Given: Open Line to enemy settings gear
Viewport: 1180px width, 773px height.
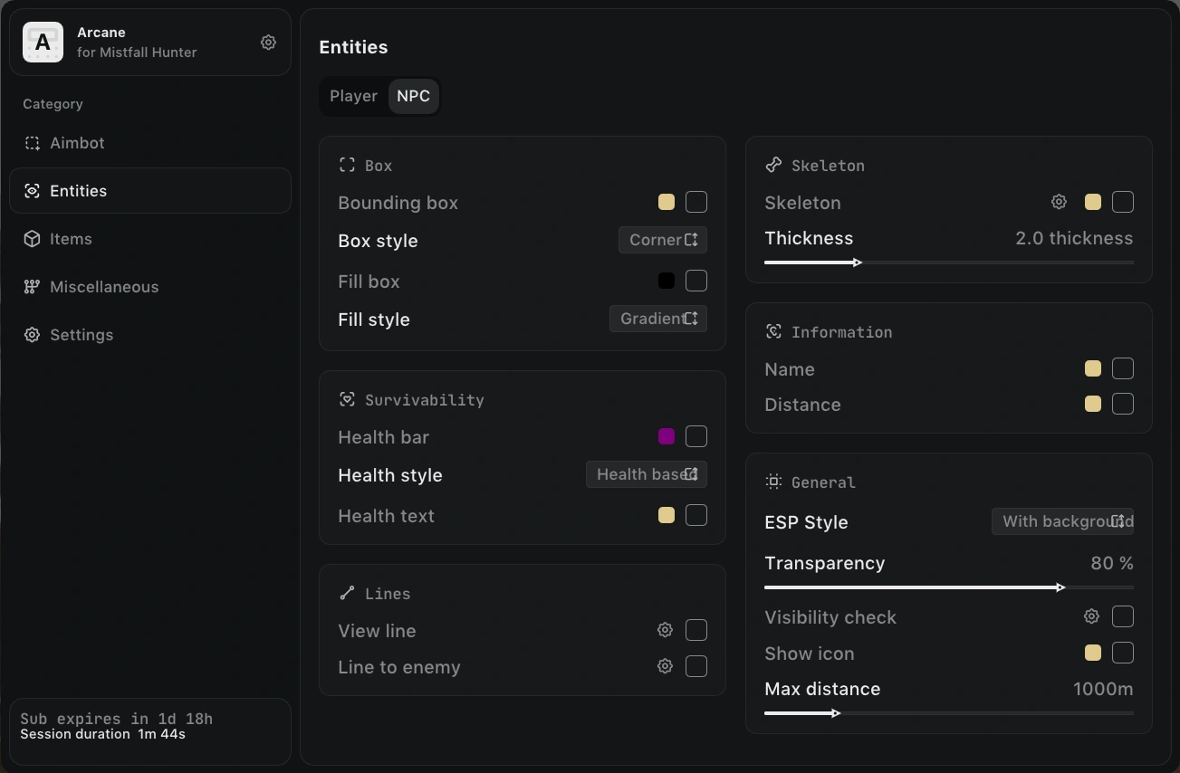Looking at the screenshot, I should click(x=665, y=666).
